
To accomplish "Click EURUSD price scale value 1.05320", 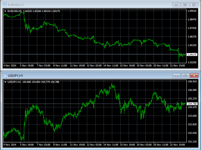I will click(x=192, y=45).
